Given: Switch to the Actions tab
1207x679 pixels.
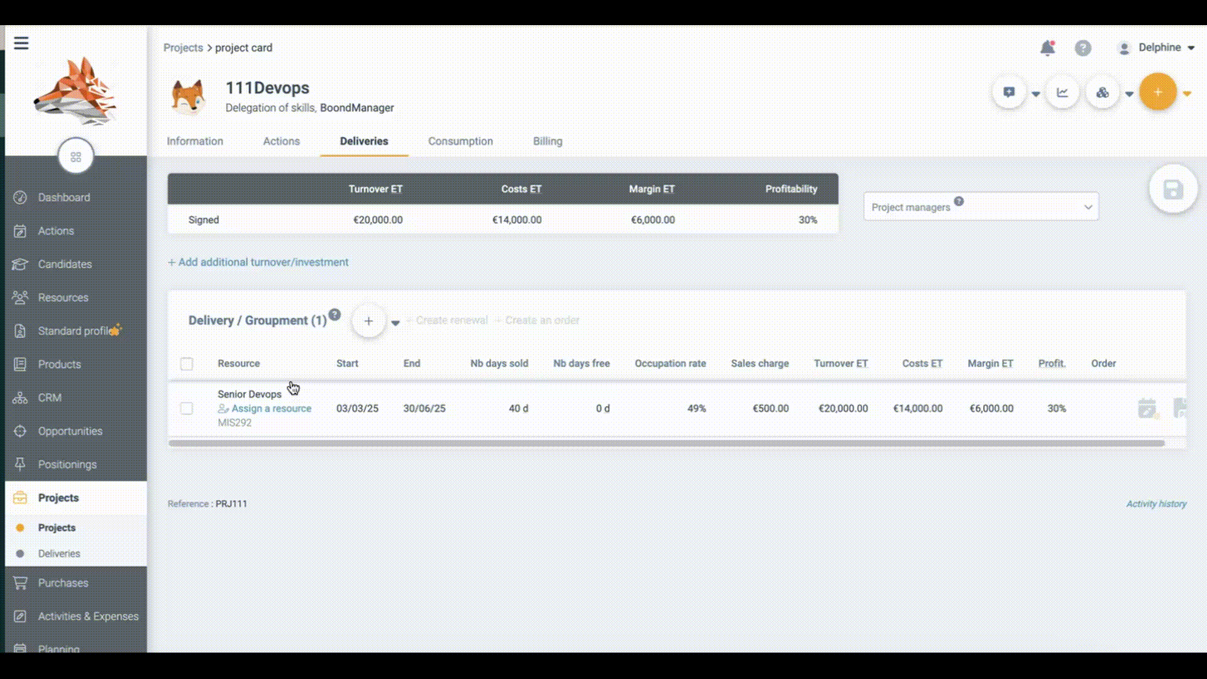Looking at the screenshot, I should coord(282,141).
